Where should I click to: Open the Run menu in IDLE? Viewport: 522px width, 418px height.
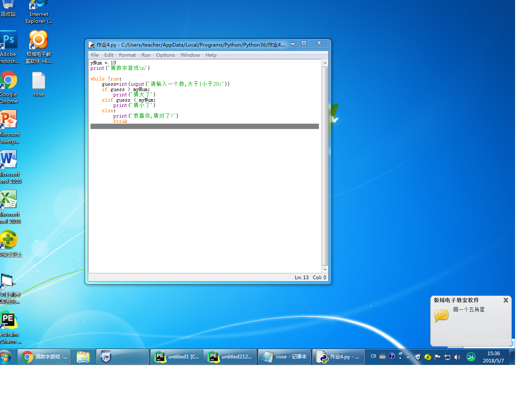click(146, 55)
